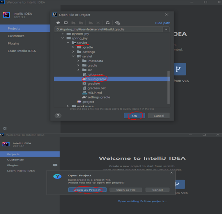Open the settings gear in upper Welcome window
Viewport: 222px width, 214px height.
(x=5, y=128)
